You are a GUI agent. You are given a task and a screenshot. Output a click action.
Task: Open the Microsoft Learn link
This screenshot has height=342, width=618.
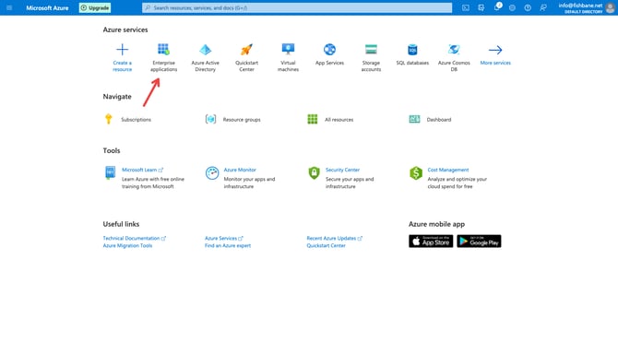(142, 170)
